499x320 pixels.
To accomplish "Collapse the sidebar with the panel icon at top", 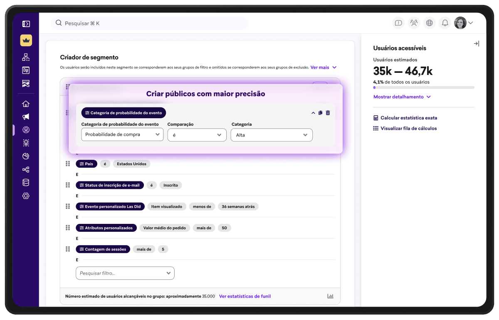I will pyautogui.click(x=26, y=24).
